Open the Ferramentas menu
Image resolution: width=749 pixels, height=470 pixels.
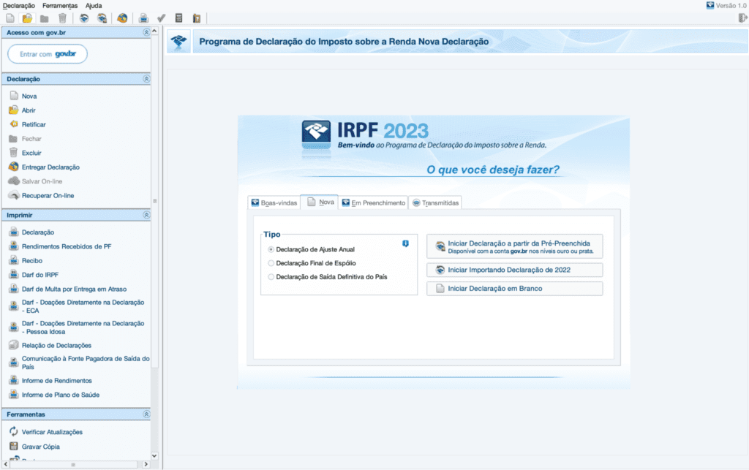60,6
